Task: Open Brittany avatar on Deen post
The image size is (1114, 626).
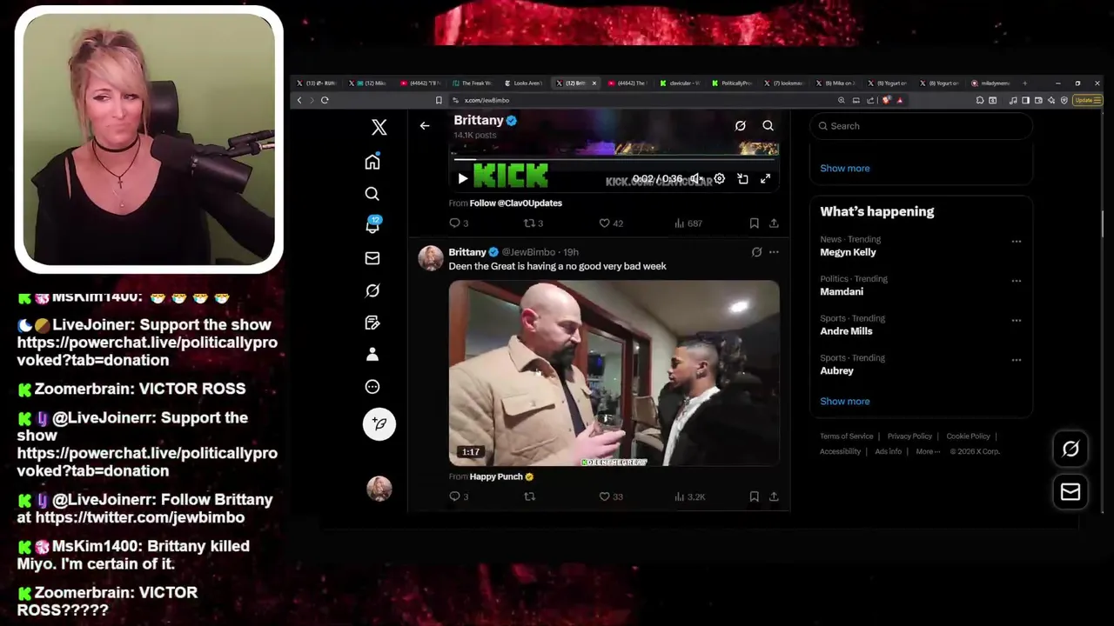Action: [431, 258]
